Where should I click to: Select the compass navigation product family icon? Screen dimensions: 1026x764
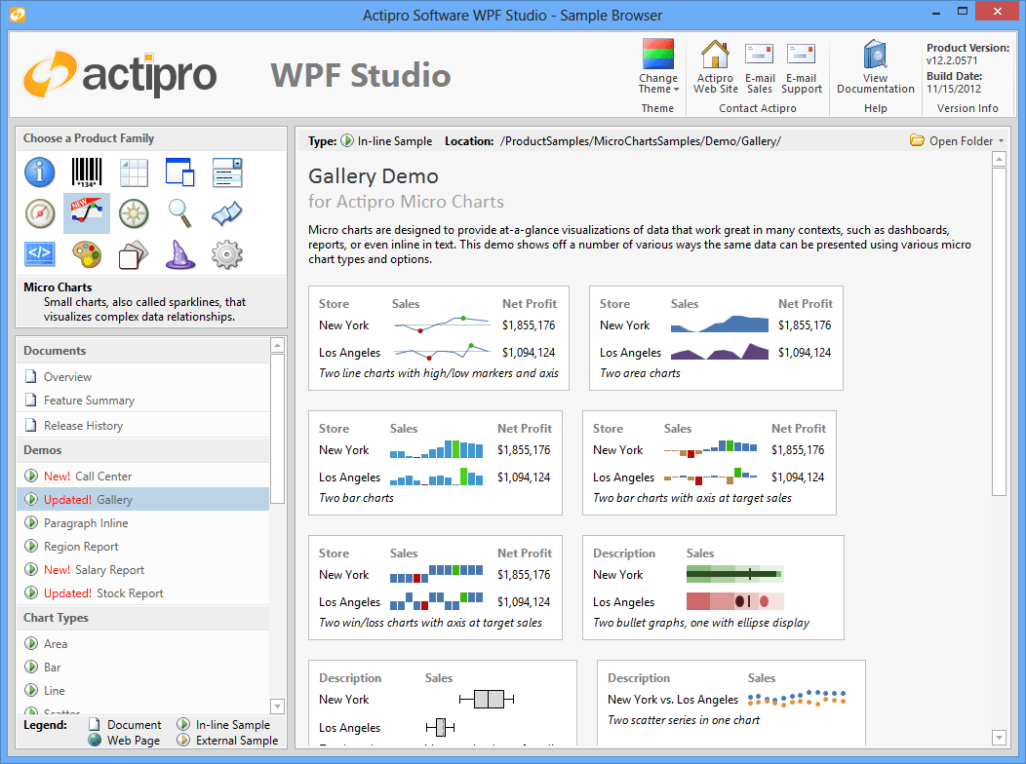(x=134, y=213)
